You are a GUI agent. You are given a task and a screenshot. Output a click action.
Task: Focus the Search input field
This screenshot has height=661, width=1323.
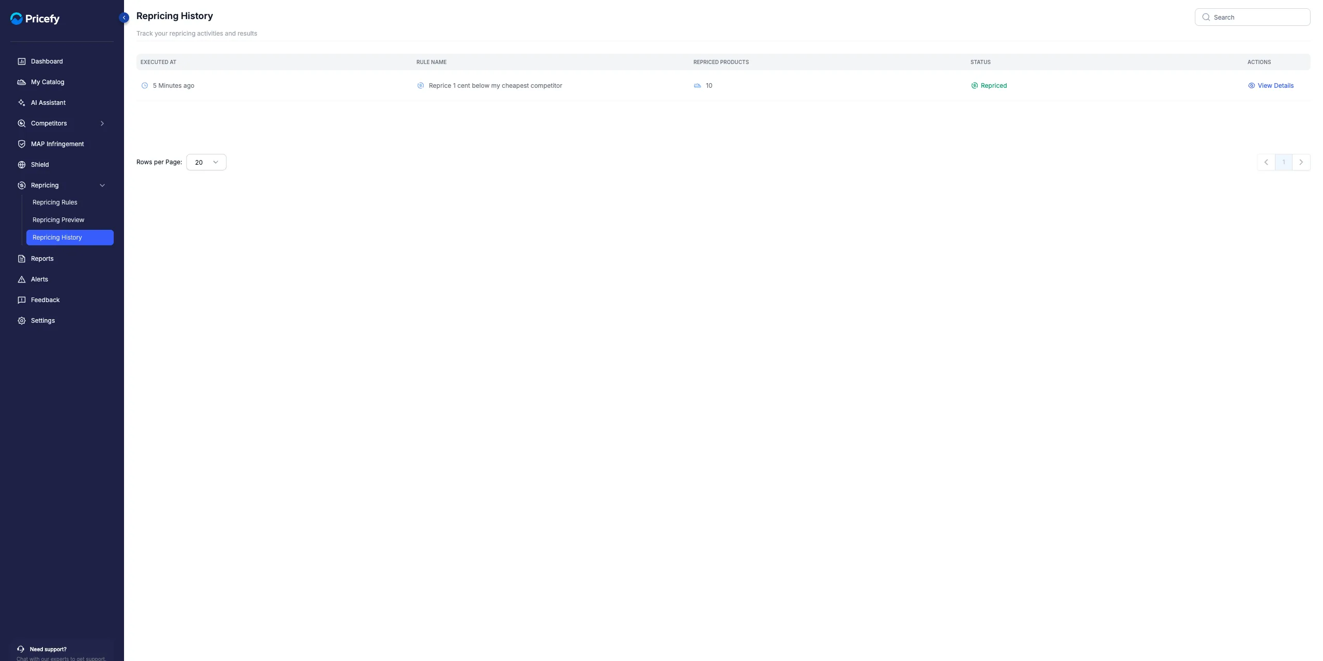coord(1252,17)
